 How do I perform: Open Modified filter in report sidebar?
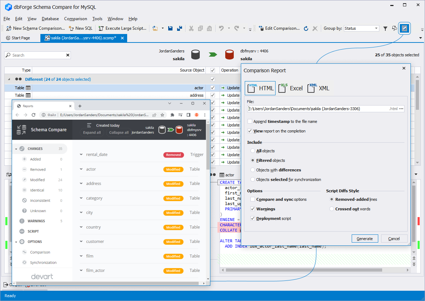[x=38, y=180]
